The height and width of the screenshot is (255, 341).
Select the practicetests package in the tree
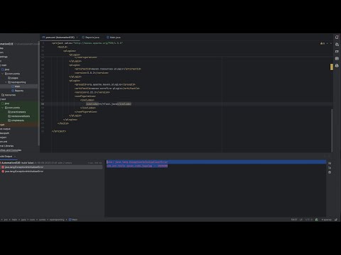click(x=17, y=112)
